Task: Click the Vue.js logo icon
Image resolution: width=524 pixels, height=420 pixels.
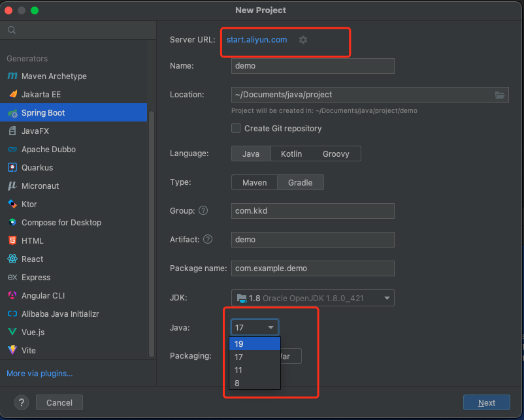Action: click(x=12, y=332)
